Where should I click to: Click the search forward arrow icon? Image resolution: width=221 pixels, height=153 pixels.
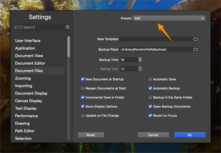(20, 27)
